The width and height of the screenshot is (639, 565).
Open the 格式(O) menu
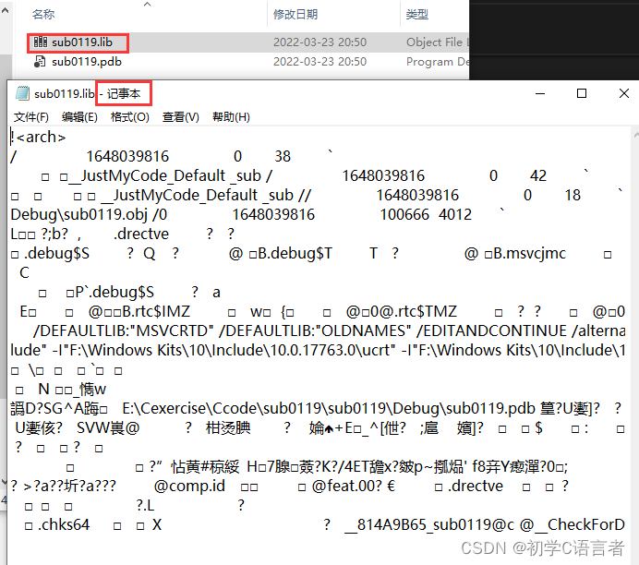tap(129, 117)
